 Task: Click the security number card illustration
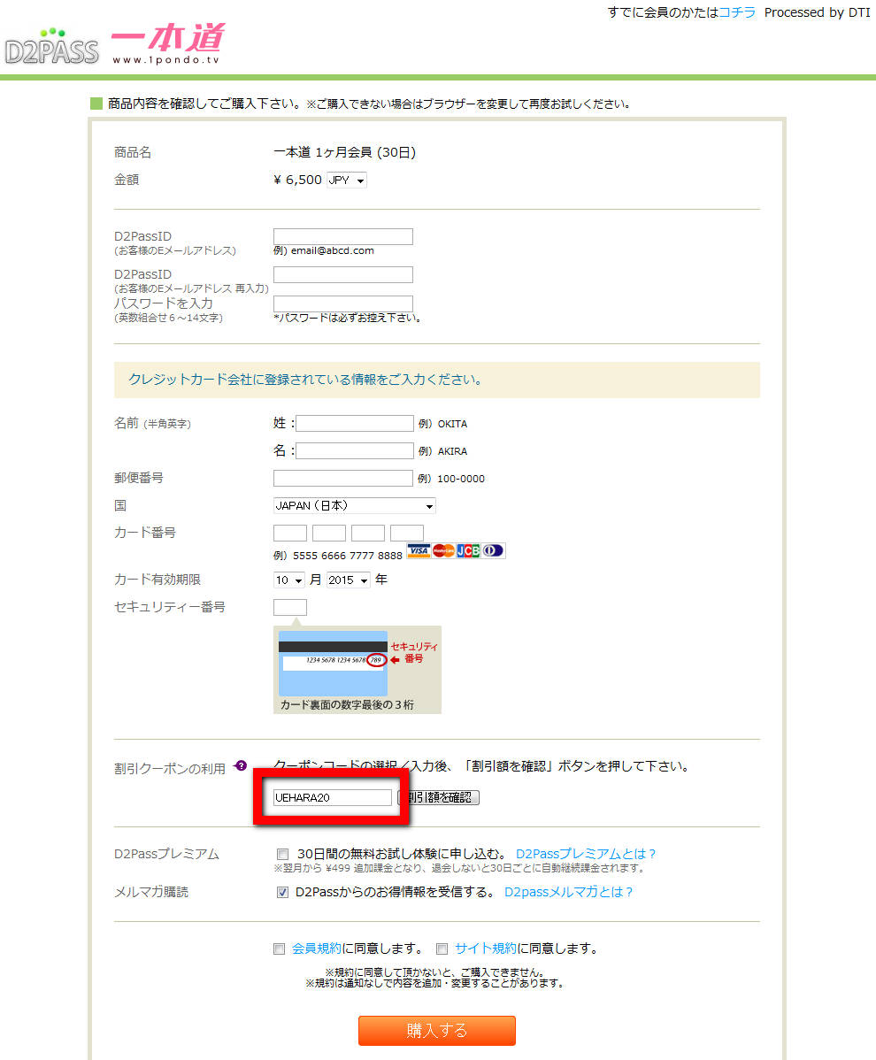coord(357,669)
